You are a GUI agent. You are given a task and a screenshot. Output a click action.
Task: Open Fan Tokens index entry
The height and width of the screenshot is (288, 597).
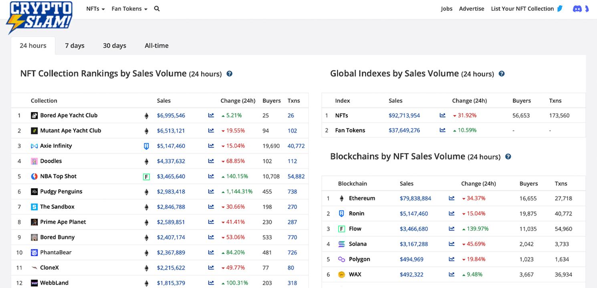click(x=350, y=130)
